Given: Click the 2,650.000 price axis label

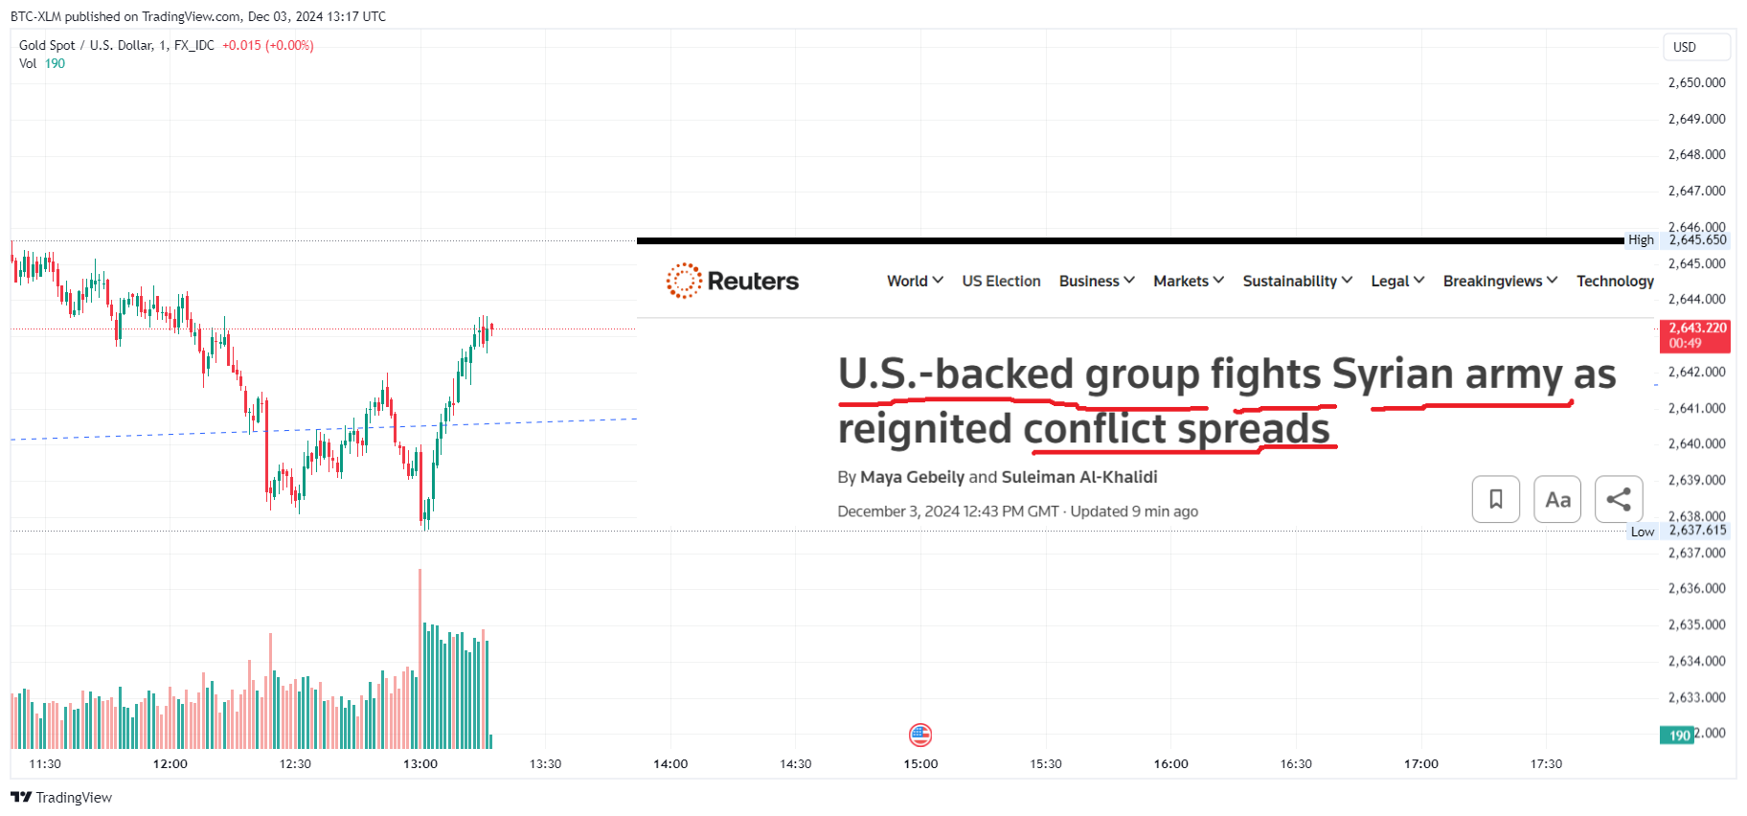Looking at the screenshot, I should (1696, 82).
